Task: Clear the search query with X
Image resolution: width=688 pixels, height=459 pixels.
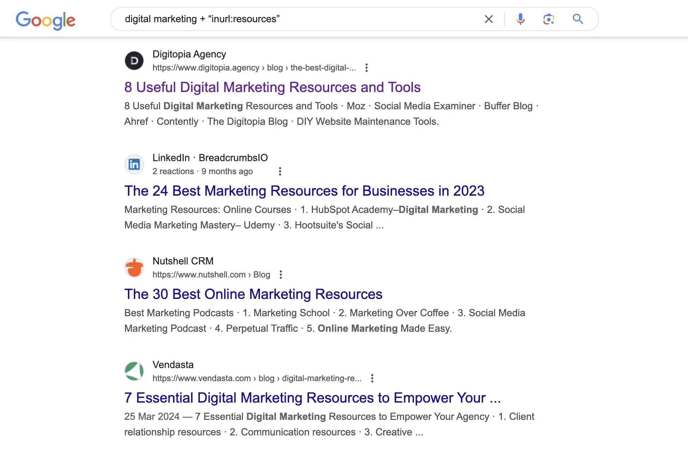Action: click(x=488, y=19)
